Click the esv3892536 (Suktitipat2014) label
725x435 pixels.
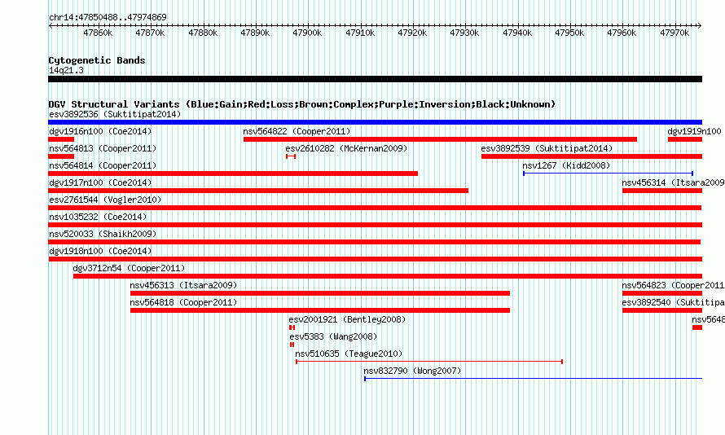tap(115, 114)
